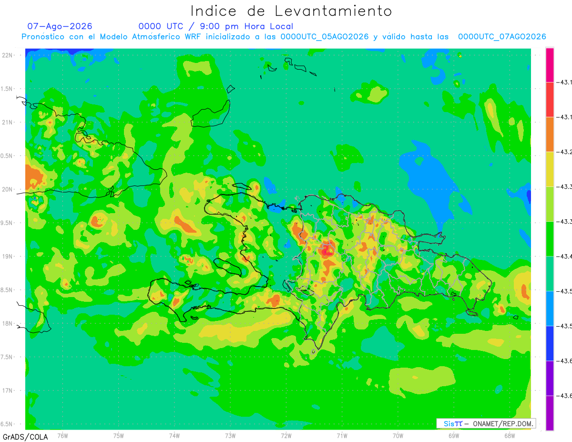Viewport: 572px width, 442px height.
Task: Select the date label '07-Ago-2026'
Action: 60,26
